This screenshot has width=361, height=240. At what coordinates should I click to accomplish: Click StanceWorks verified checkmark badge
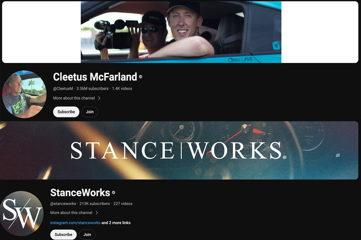[114, 192]
